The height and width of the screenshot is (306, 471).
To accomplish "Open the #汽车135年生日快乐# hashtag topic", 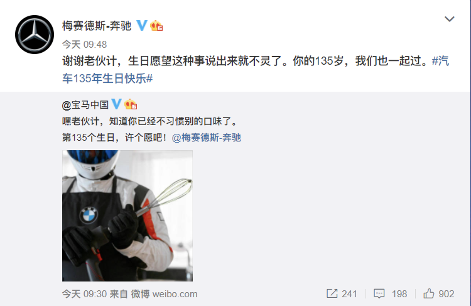I will 256,70.
